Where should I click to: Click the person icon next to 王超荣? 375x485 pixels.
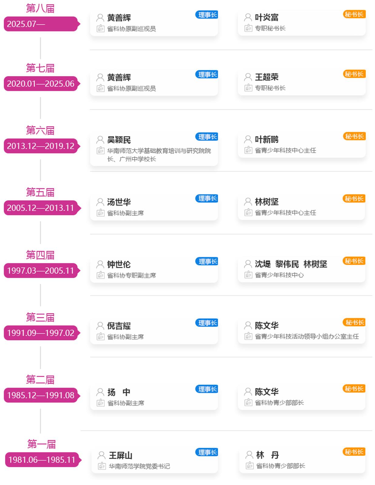coord(248,77)
